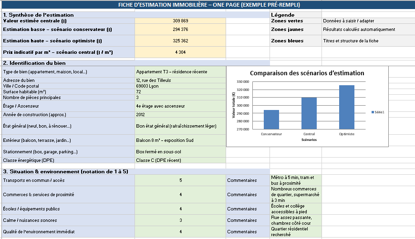This screenshot has width=415, height=239.
Task: Select the central estimated value cell 309 869
Action: pos(180,21)
